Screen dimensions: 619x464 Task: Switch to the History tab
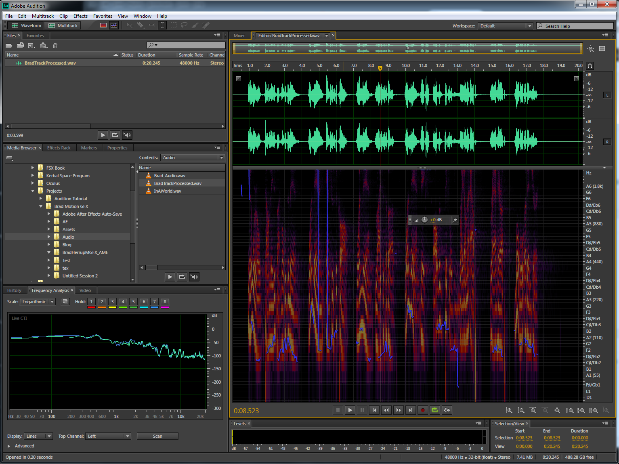14,290
